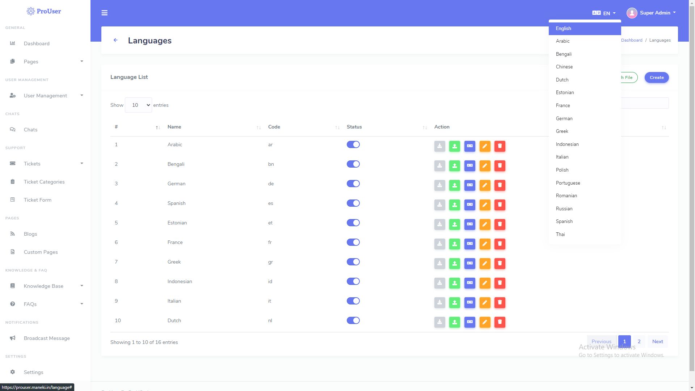Click gray download icon for Estonian row
The height and width of the screenshot is (391, 695).
click(x=439, y=224)
